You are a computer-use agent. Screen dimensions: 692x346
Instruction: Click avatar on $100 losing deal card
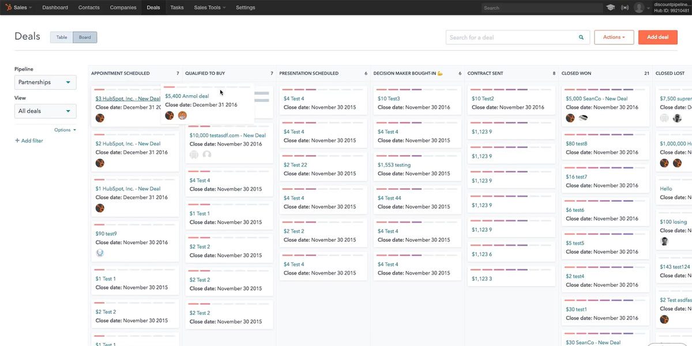664,242
